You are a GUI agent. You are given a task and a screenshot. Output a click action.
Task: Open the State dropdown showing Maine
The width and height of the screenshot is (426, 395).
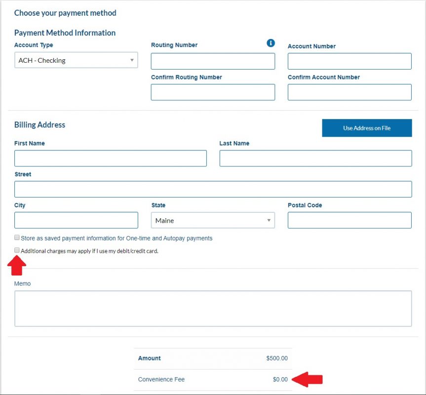click(x=212, y=220)
